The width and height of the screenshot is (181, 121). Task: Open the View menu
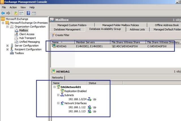[23, 7]
